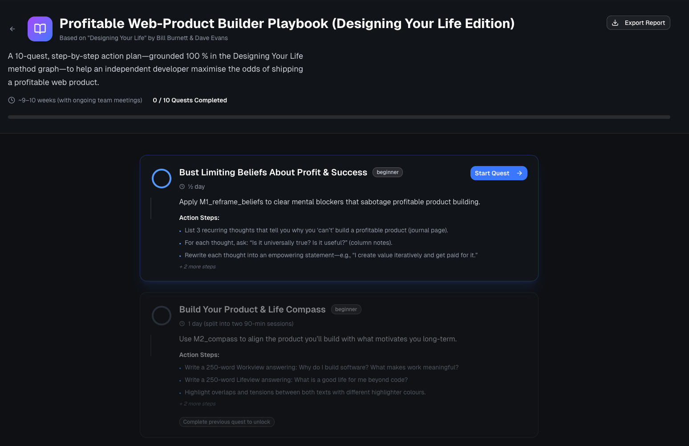Screen dimensions: 689x446
Task: Show hidden steps under Build Your Product Compass
Action: click(197, 403)
